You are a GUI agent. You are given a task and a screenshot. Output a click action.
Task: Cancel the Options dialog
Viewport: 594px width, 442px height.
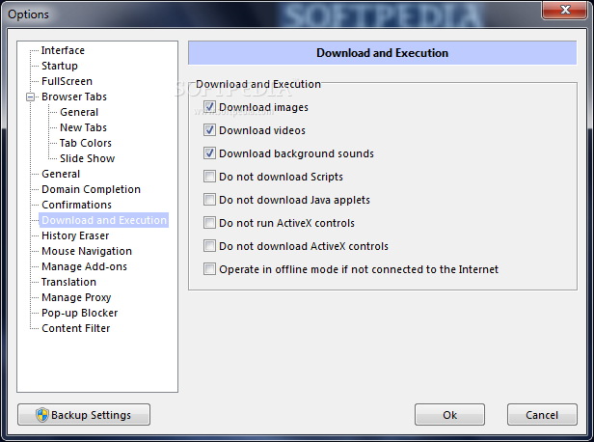click(x=542, y=415)
